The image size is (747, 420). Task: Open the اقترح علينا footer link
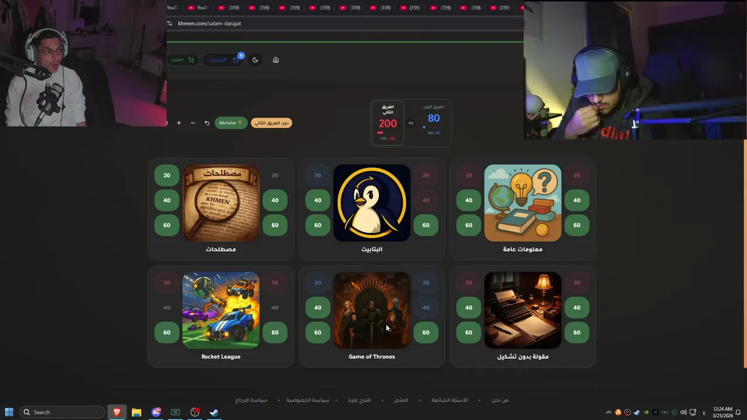[x=359, y=400]
